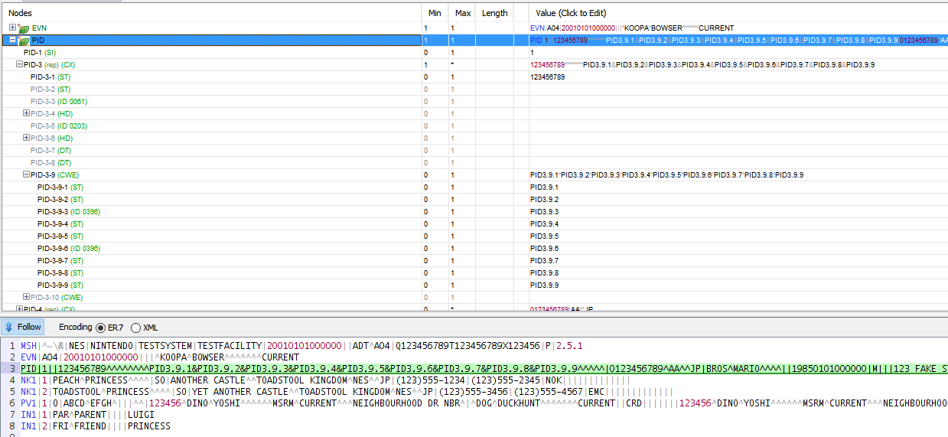Viewport: 948px width, 437px height.
Task: Click the NK1|2 TOADSTOOL^PRINCESS line
Action: click(347, 391)
